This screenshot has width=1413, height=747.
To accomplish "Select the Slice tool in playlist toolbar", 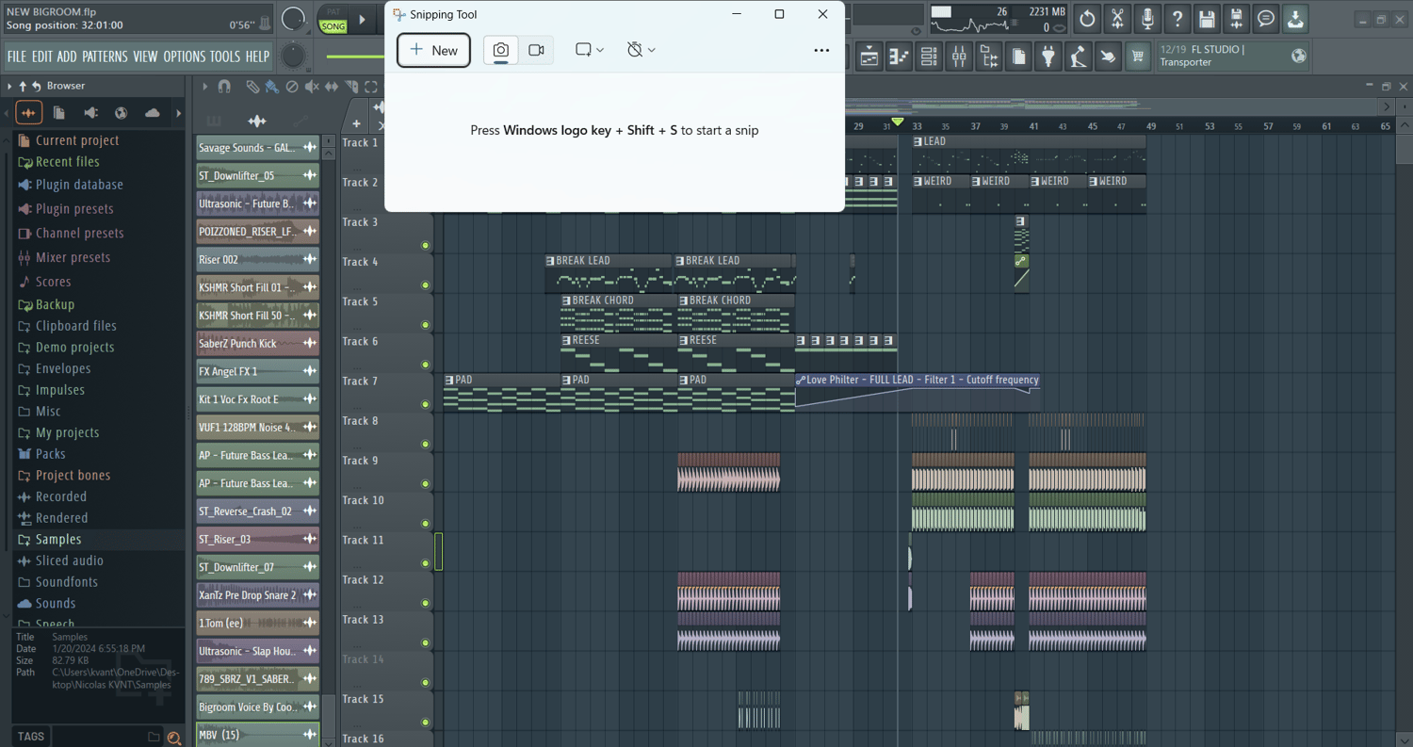I will (351, 87).
